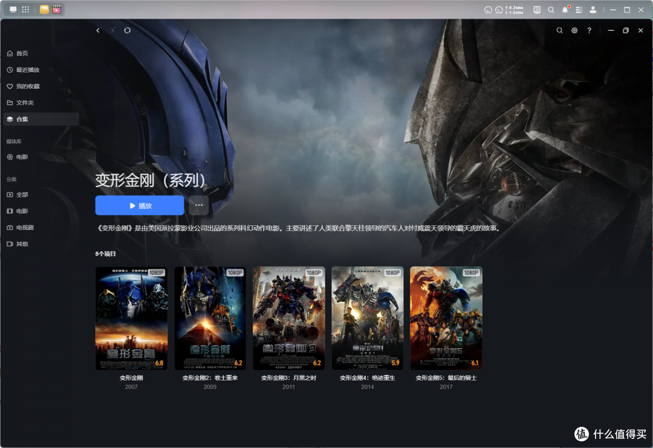Click the title 变形金刚5：最后的骑士

pos(446,378)
